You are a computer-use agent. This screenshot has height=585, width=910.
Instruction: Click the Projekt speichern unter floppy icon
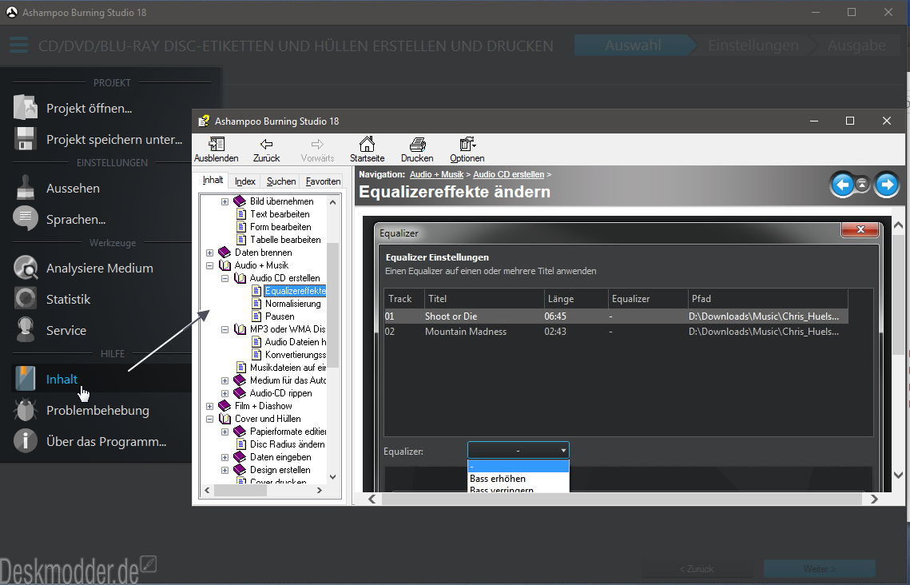[x=25, y=139]
